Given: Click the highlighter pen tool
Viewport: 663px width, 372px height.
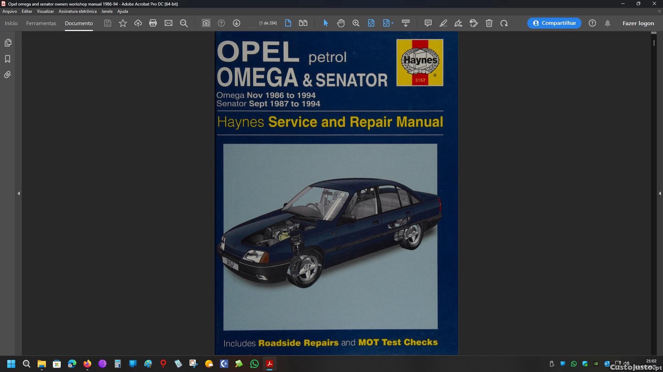Looking at the screenshot, I should pyautogui.click(x=443, y=23).
